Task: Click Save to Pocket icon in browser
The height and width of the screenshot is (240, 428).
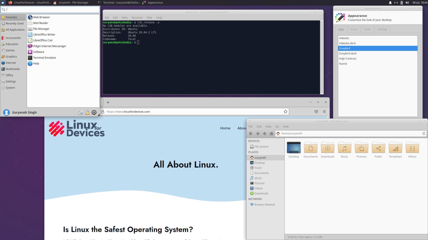Action: (316, 112)
